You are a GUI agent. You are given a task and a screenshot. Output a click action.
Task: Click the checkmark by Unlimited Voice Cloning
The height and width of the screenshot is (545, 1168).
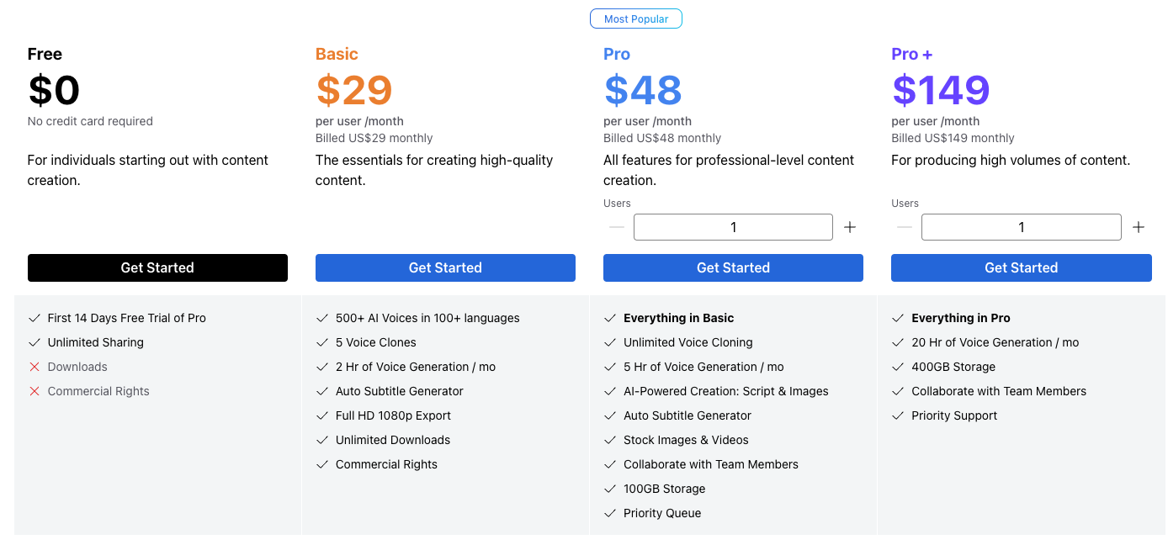point(610,342)
